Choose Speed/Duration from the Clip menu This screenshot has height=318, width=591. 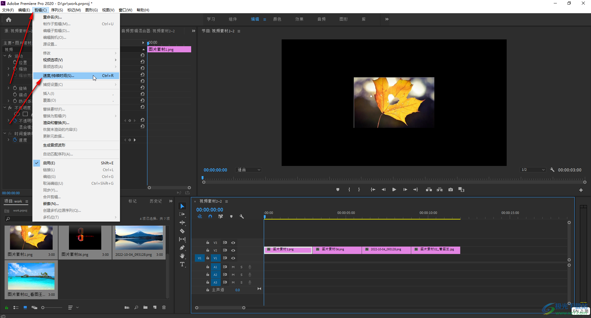(x=76, y=75)
